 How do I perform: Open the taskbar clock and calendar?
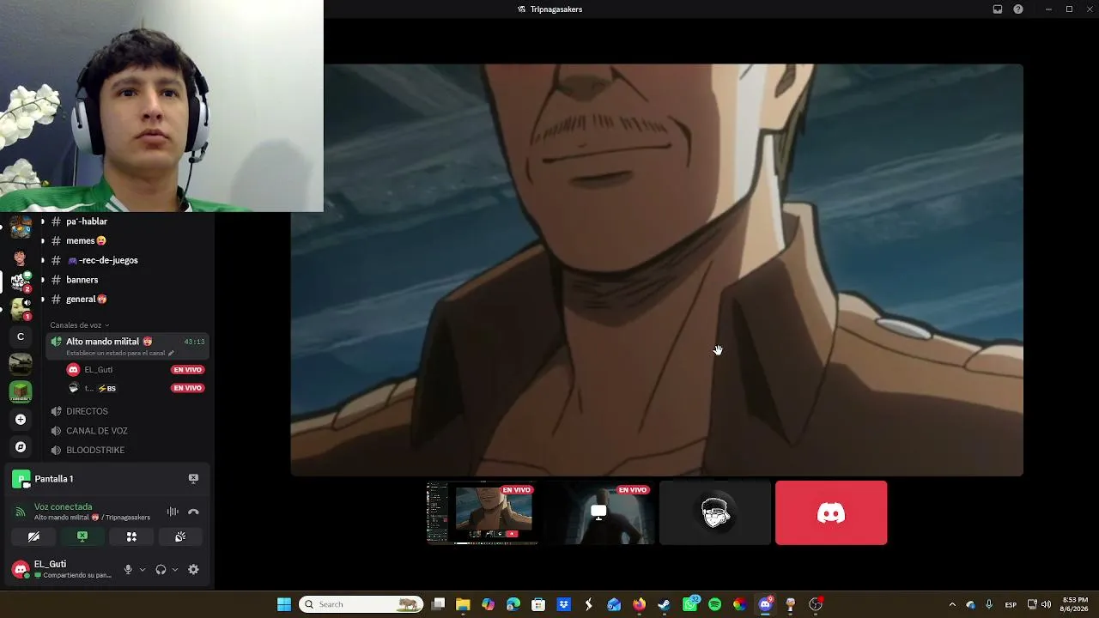click(x=1075, y=604)
